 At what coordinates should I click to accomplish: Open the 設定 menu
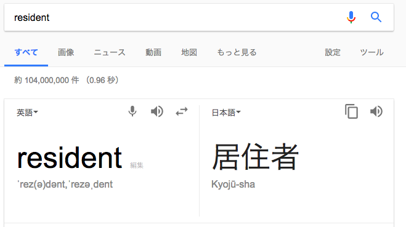click(x=333, y=52)
